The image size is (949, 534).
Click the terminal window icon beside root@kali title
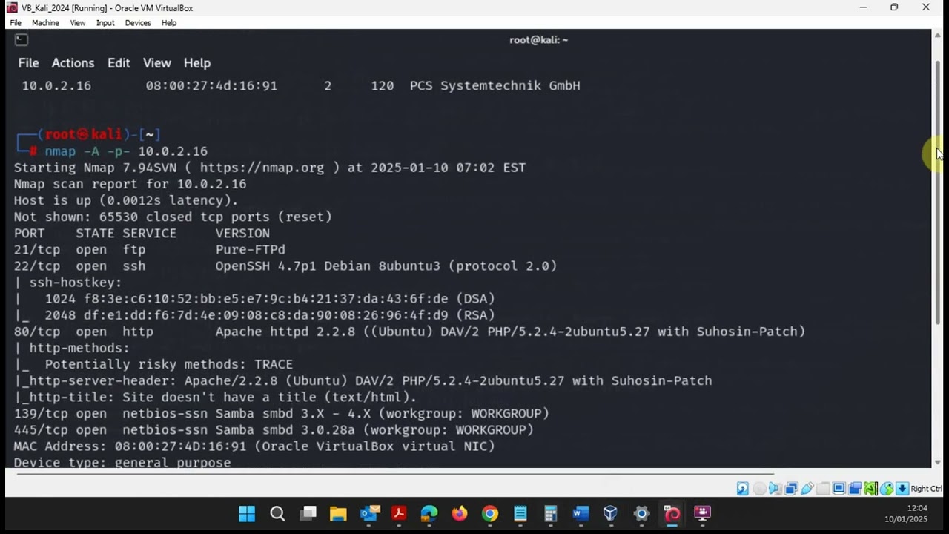(21, 40)
